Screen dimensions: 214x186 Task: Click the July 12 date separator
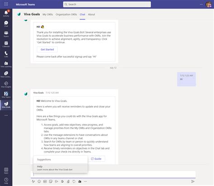113,68
